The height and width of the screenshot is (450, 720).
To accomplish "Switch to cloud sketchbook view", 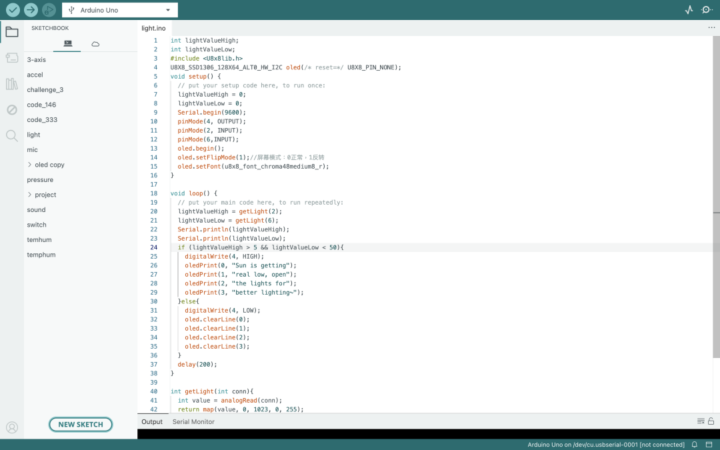I will coord(95,44).
